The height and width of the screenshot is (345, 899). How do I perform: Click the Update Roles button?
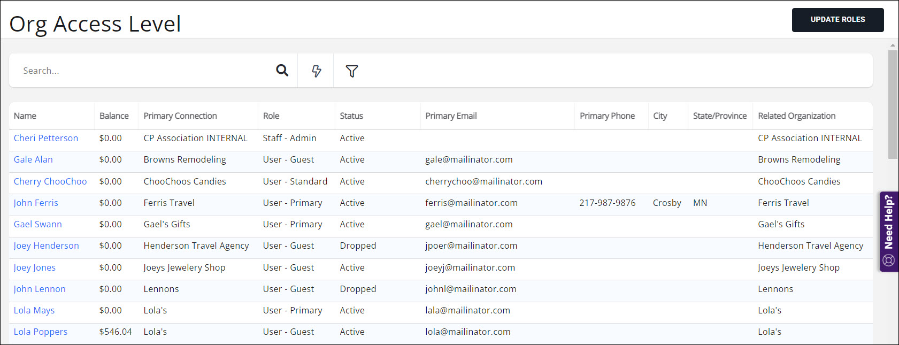pos(837,20)
